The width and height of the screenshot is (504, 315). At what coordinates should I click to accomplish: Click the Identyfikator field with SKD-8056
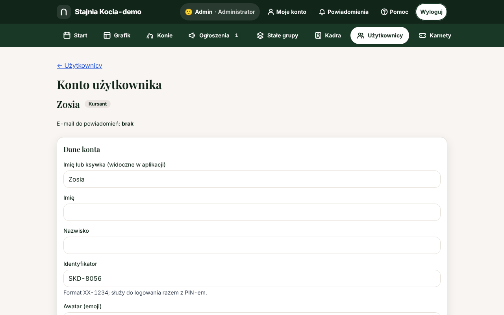[252, 278]
